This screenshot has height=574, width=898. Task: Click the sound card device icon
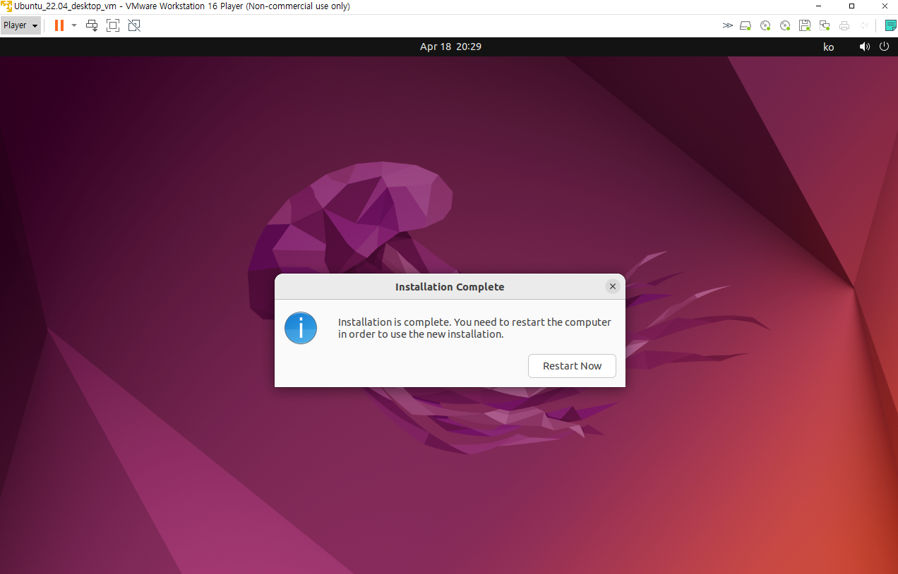click(x=863, y=26)
